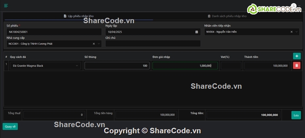This screenshot has width=305, height=138.
Task: Click the Tổng tiền hàng field
Action: pos(146,115)
